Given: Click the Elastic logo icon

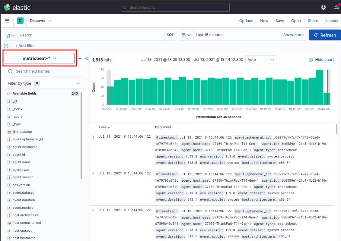Looking at the screenshot, I should [x=7, y=7].
